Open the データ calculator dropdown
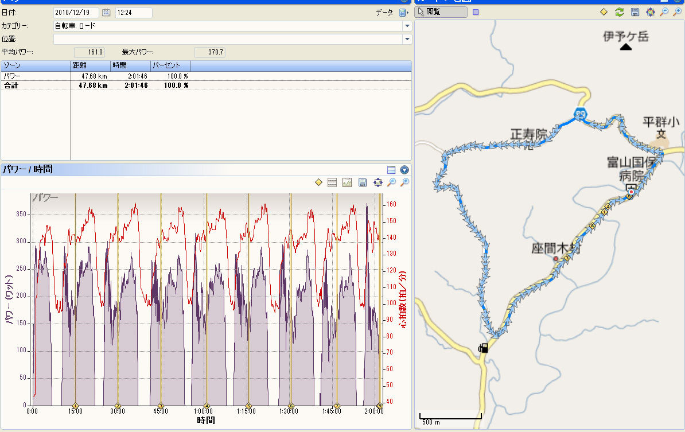The height and width of the screenshot is (432, 685). (x=403, y=13)
